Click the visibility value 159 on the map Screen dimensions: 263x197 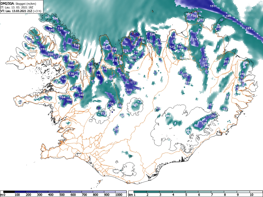pyautogui.click(x=60, y=28)
